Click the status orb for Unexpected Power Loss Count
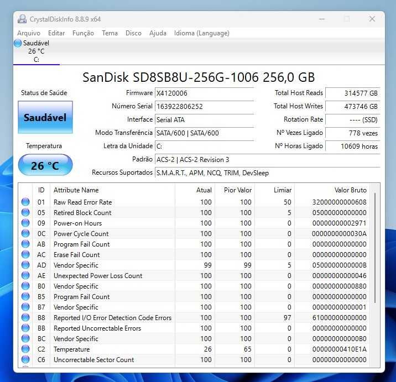Image resolution: width=396 pixels, height=382 pixels. pyautogui.click(x=25, y=275)
